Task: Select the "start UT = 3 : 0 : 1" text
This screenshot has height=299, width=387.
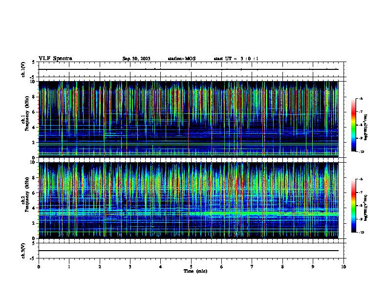Action: (236, 59)
